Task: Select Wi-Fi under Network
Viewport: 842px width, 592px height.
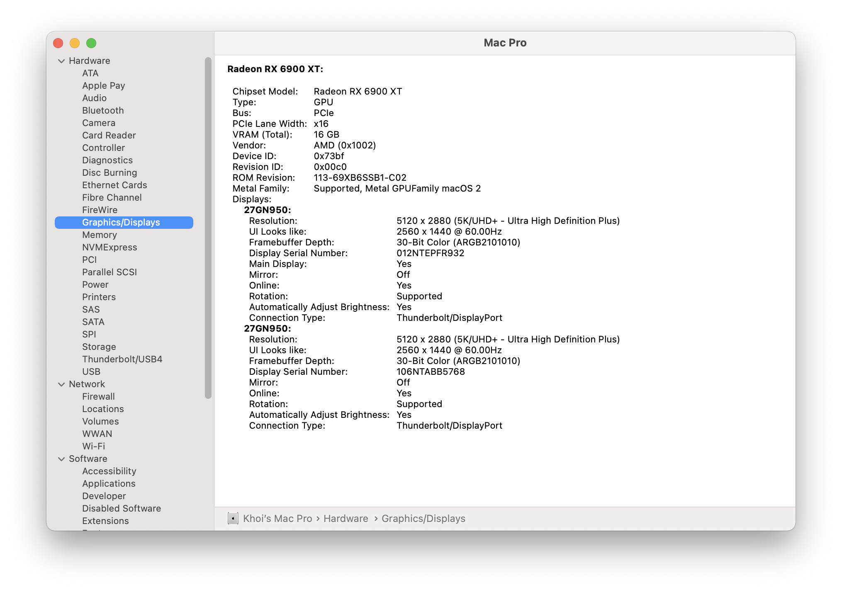Action: click(93, 446)
